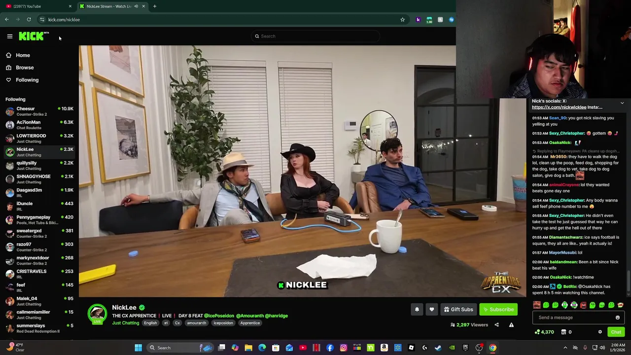Open feef channel in sidebar
The width and height of the screenshot is (631, 355).
tap(39, 287)
